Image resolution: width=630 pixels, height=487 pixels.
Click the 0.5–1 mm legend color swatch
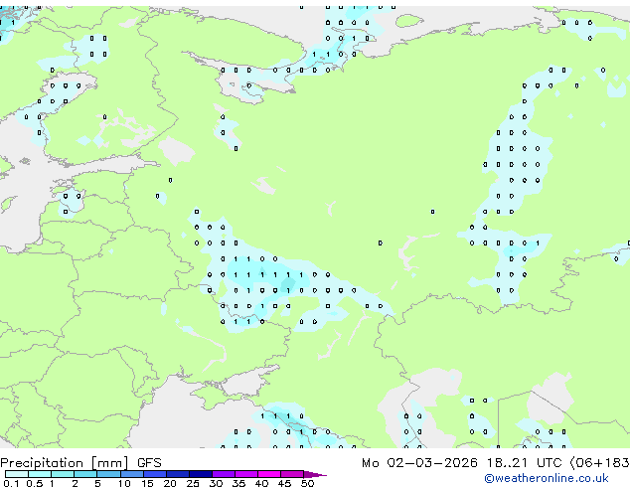[x=40, y=474]
